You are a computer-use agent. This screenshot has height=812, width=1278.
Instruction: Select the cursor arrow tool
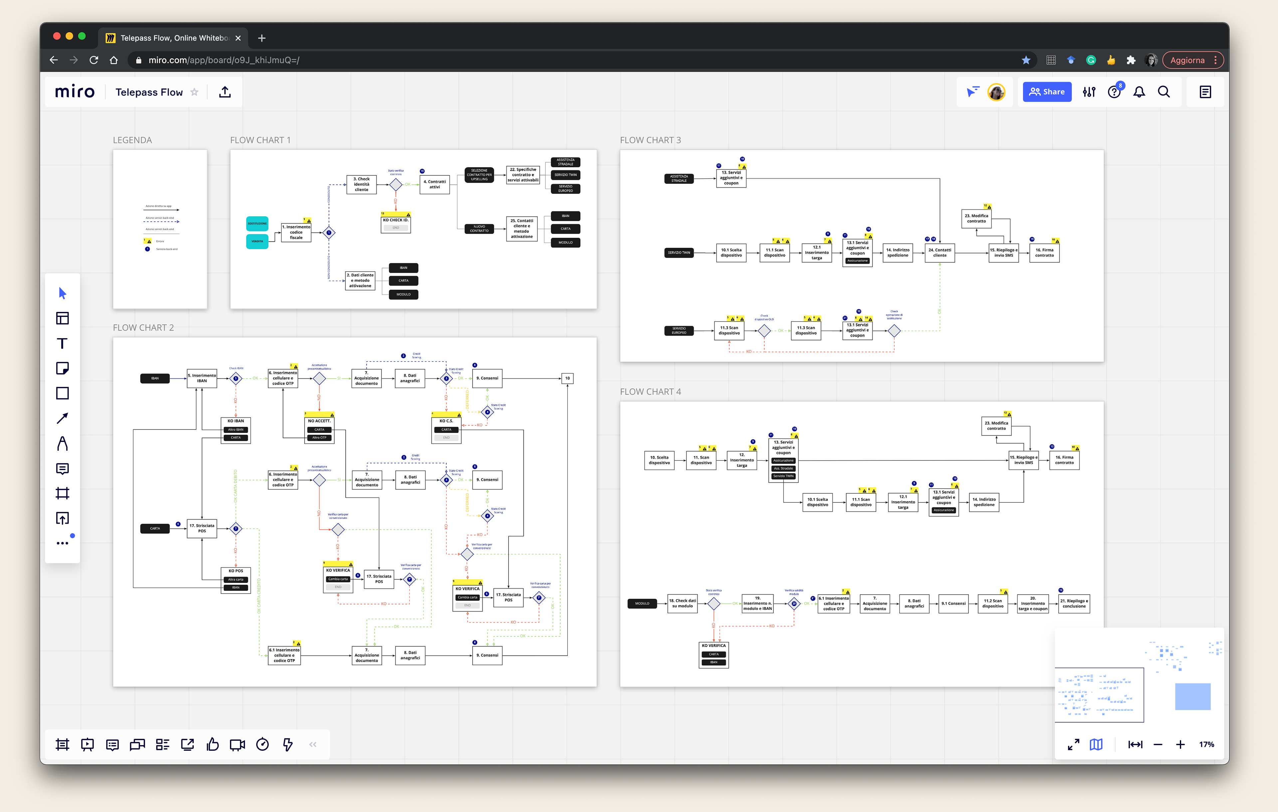[62, 293]
